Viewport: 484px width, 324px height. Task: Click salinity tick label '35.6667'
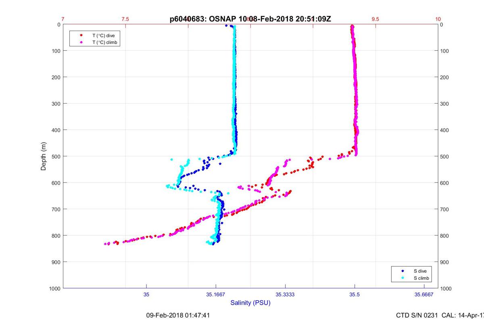(424, 295)
